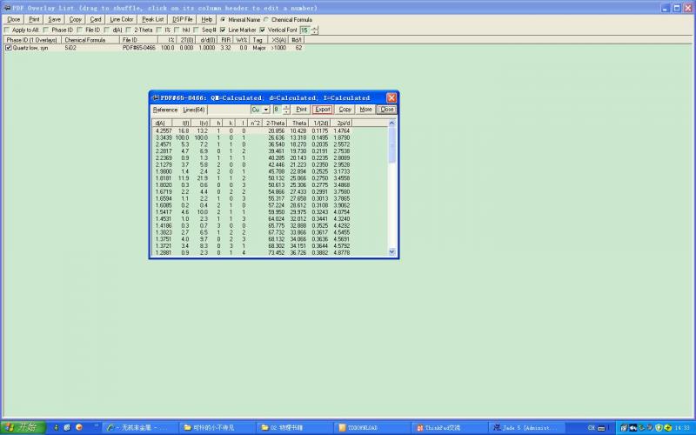The width and height of the screenshot is (696, 435).
Task: Open the Peak List
Action: (153, 19)
